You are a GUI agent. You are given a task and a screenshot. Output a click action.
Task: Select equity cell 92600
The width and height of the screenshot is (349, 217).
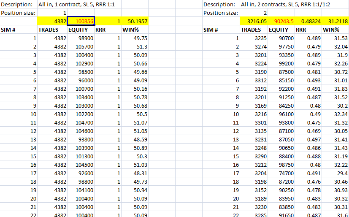pyautogui.click(x=81, y=174)
